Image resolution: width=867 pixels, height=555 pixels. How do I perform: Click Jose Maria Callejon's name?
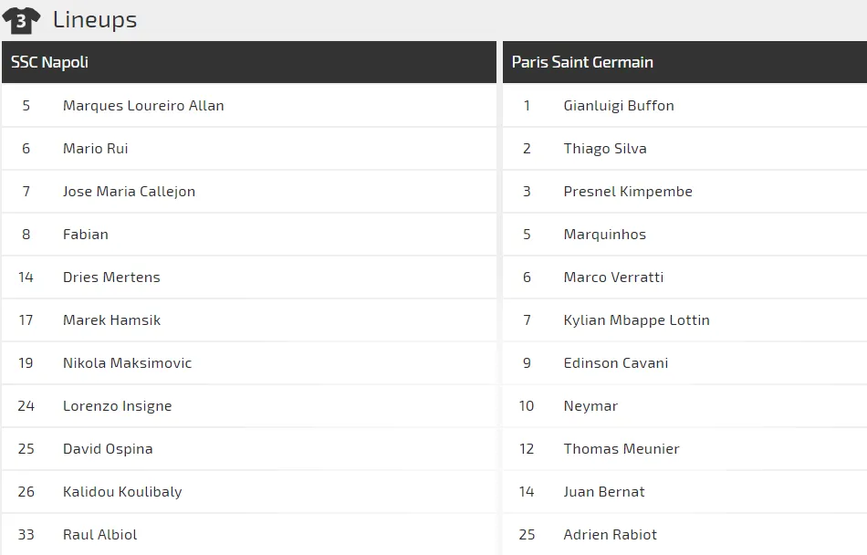[129, 192]
